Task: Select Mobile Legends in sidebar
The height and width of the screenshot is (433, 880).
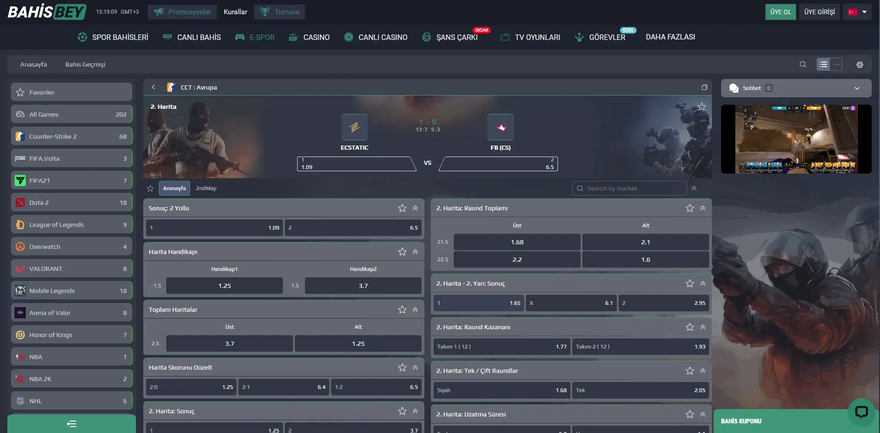Action: (72, 291)
